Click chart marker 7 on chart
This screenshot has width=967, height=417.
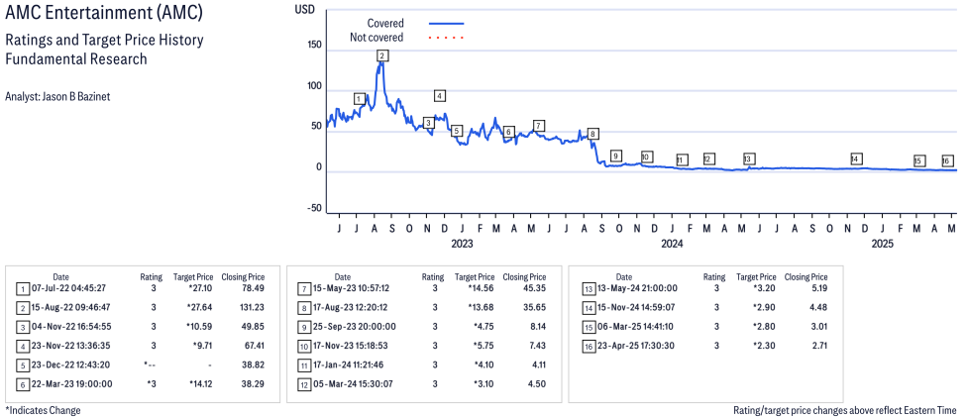point(539,126)
